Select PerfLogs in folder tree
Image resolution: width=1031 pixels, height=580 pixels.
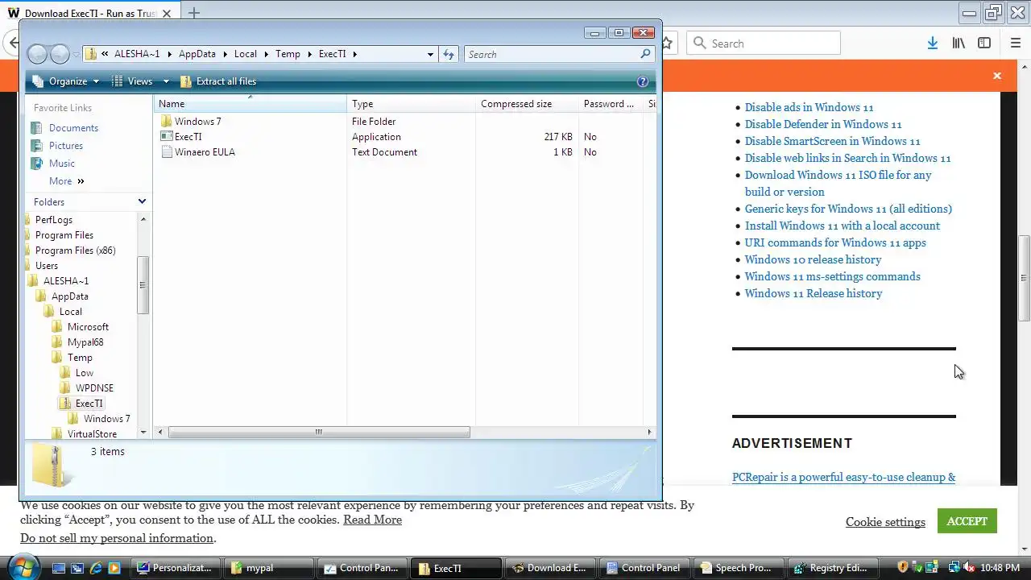(x=54, y=220)
